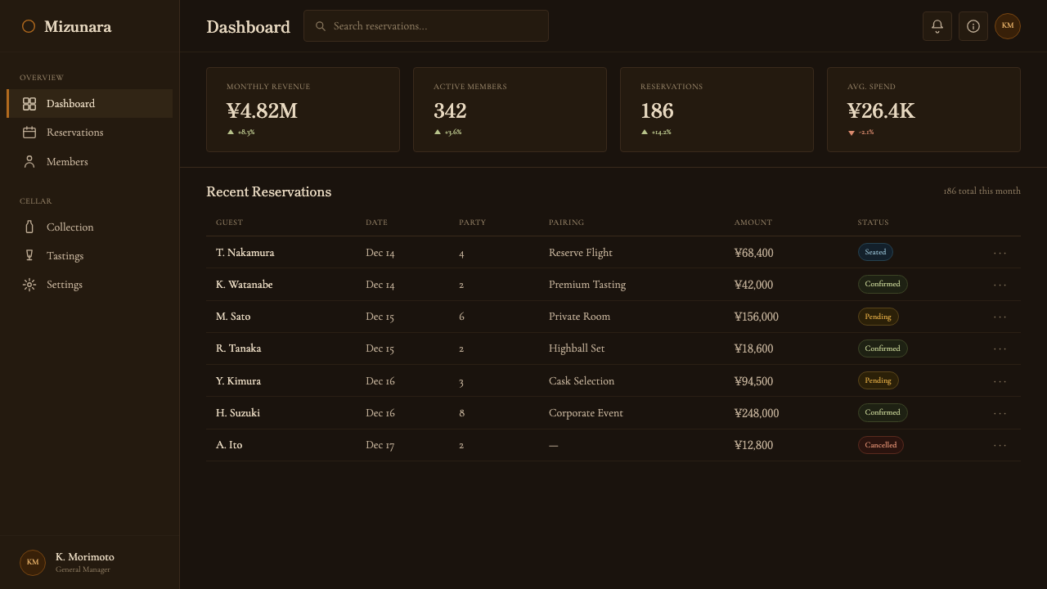1047x589 pixels.
Task: Click Confirmed badge for H. Suzuki
Action: click(883, 412)
